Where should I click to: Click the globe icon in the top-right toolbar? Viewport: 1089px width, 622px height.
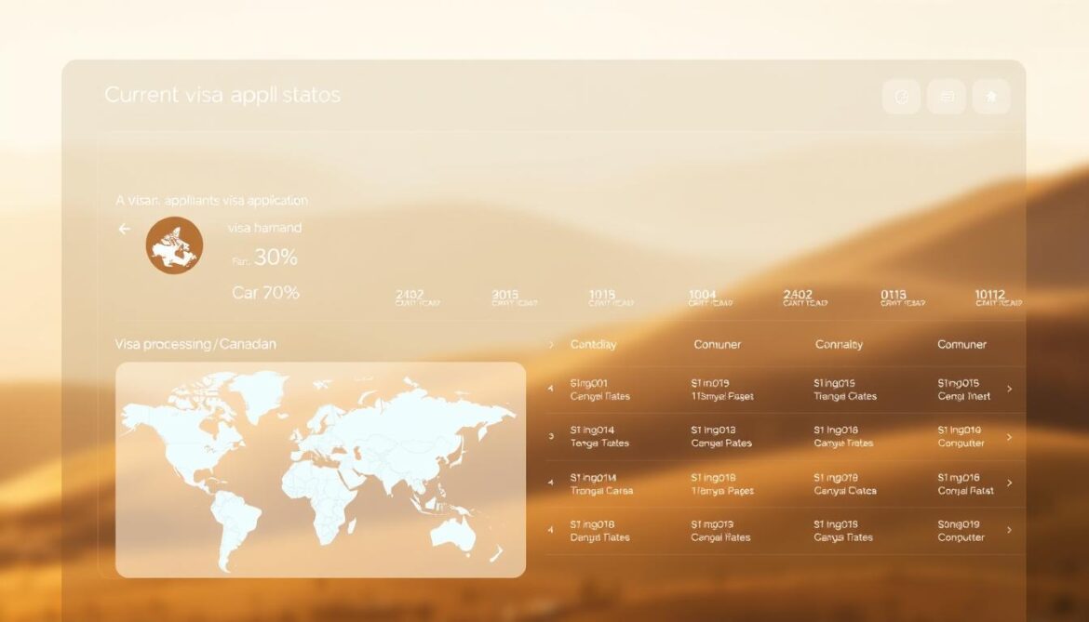tap(901, 97)
